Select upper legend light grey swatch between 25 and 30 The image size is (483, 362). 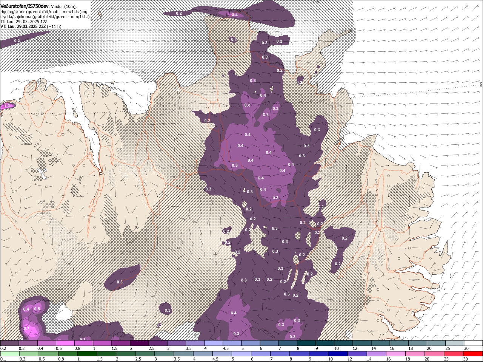[455, 343]
